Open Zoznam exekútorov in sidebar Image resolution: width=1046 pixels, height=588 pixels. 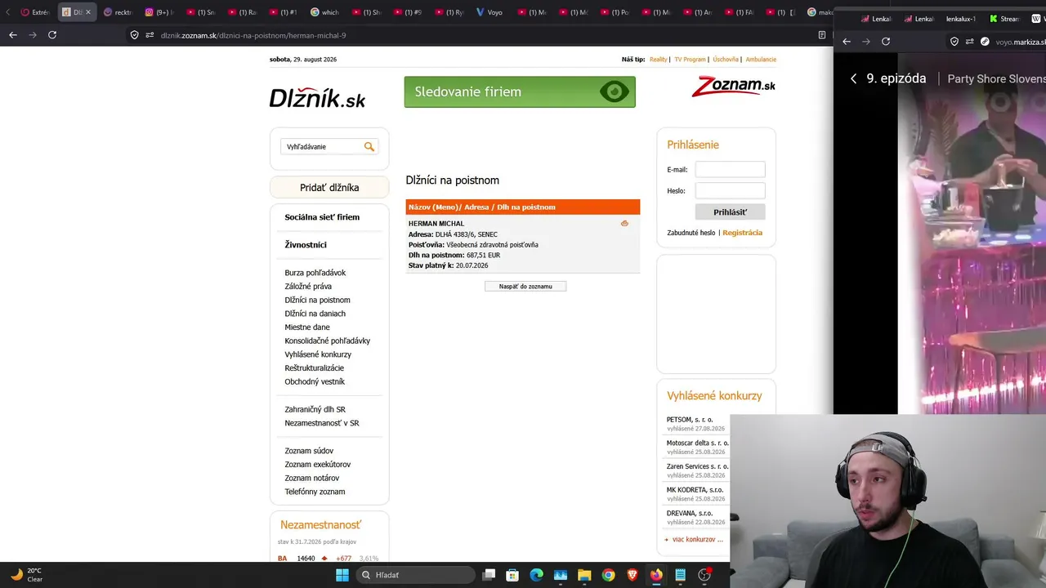(x=317, y=465)
